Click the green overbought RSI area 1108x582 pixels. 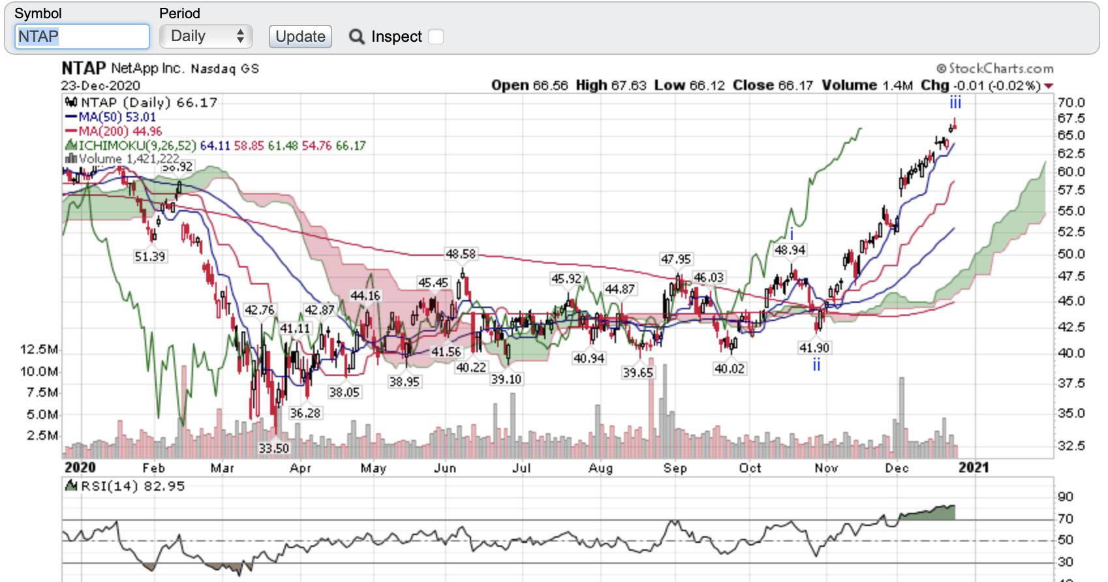click(x=927, y=513)
